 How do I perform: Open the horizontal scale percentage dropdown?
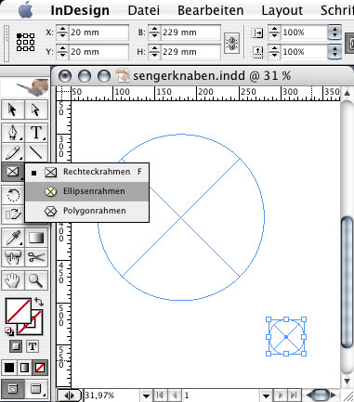[334, 32]
